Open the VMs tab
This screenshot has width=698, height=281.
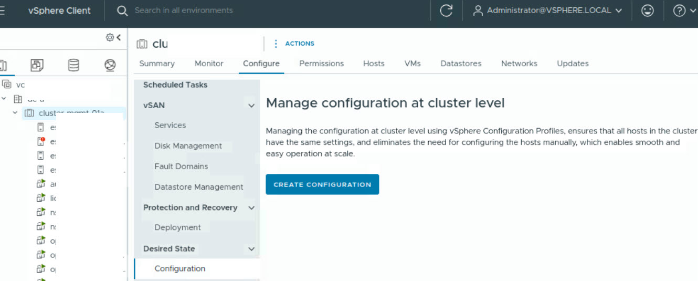click(413, 64)
